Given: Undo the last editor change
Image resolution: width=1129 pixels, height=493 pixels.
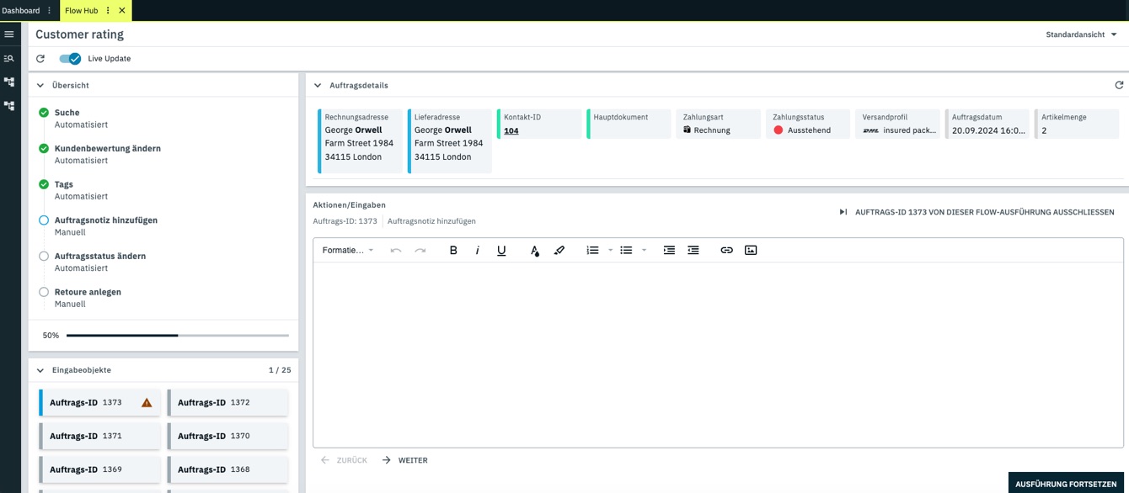Looking at the screenshot, I should (x=396, y=250).
